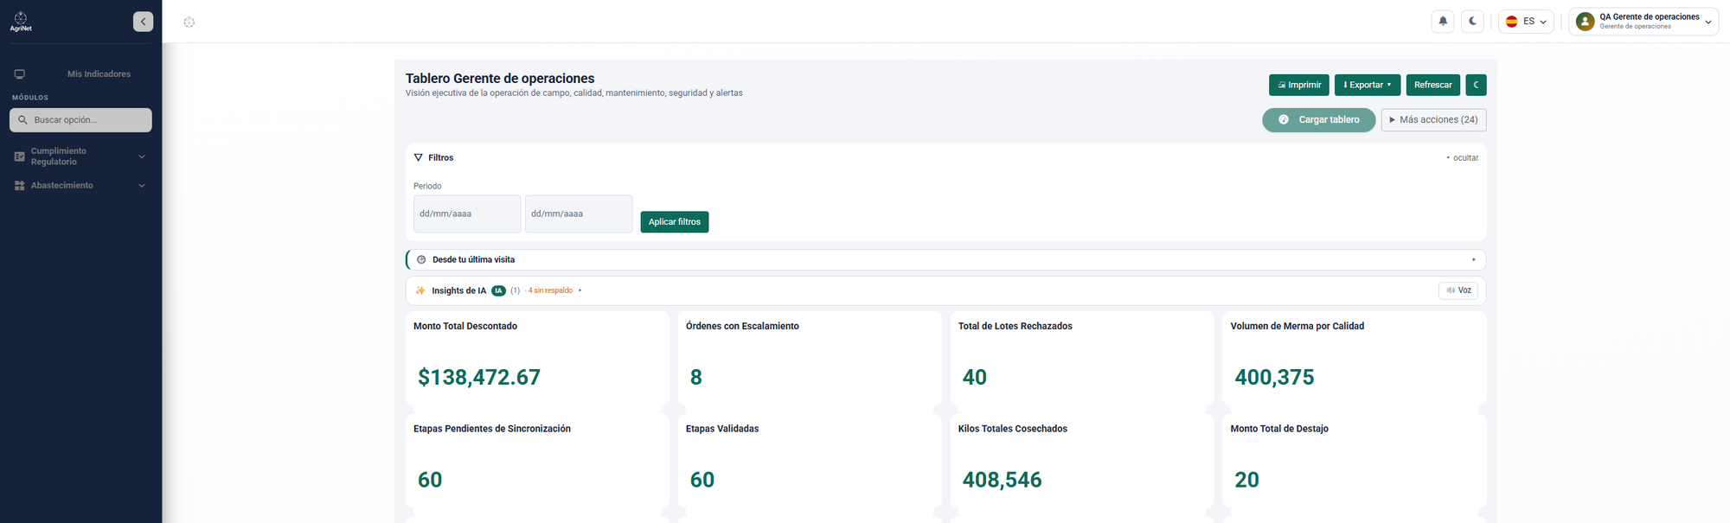Click the Etapas Pendientes de Sincronización value 60
This screenshot has height=523, width=1730.
click(x=430, y=480)
